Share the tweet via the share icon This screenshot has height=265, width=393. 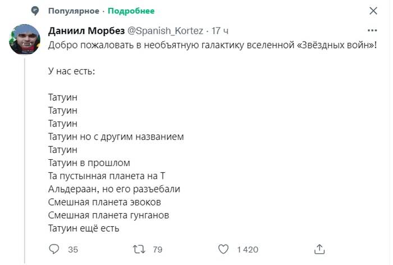click(319, 249)
